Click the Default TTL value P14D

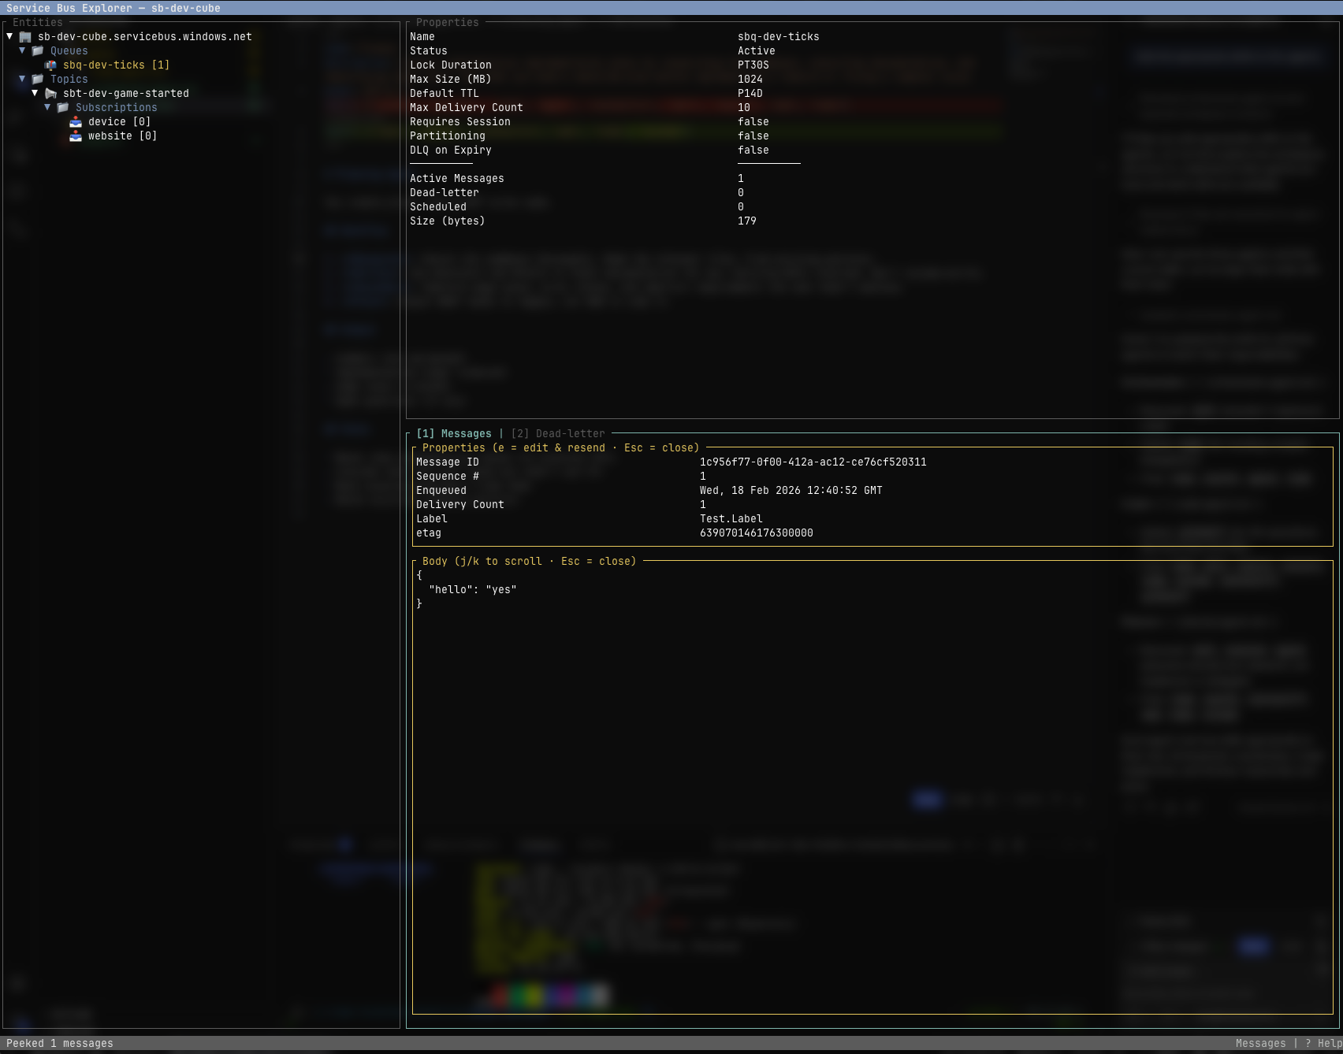750,94
